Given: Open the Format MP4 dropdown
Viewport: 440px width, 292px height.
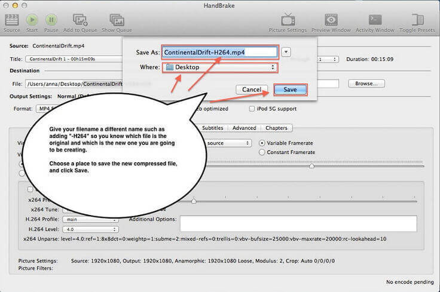Looking at the screenshot, I should click(x=47, y=109).
